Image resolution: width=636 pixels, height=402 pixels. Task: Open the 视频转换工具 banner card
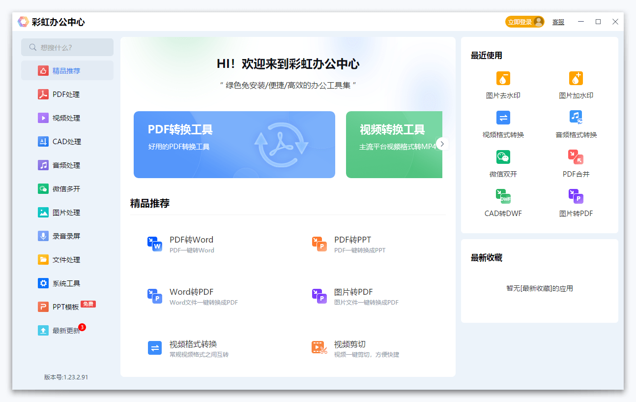coord(394,145)
